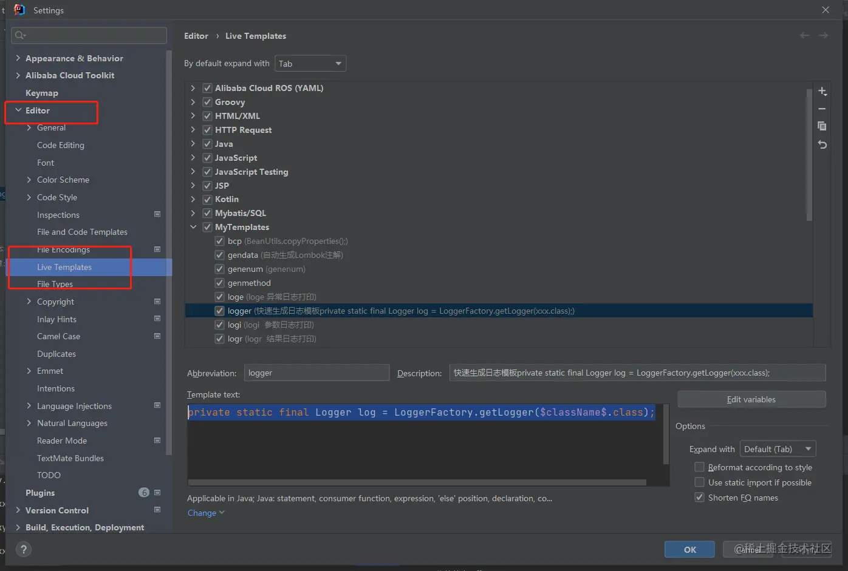Viewport: 848px width, 571px height.
Task: Open the Keymap settings page
Action: pos(42,93)
